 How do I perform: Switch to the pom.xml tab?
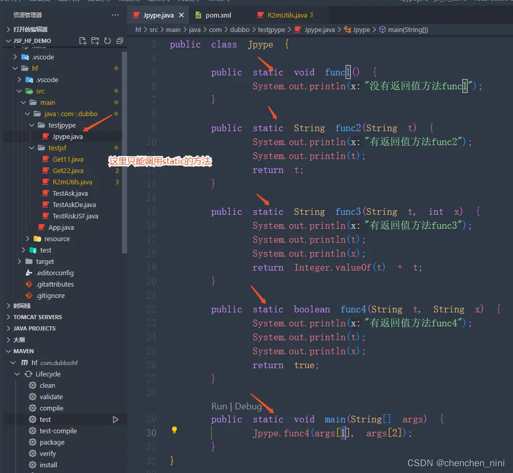218,15
